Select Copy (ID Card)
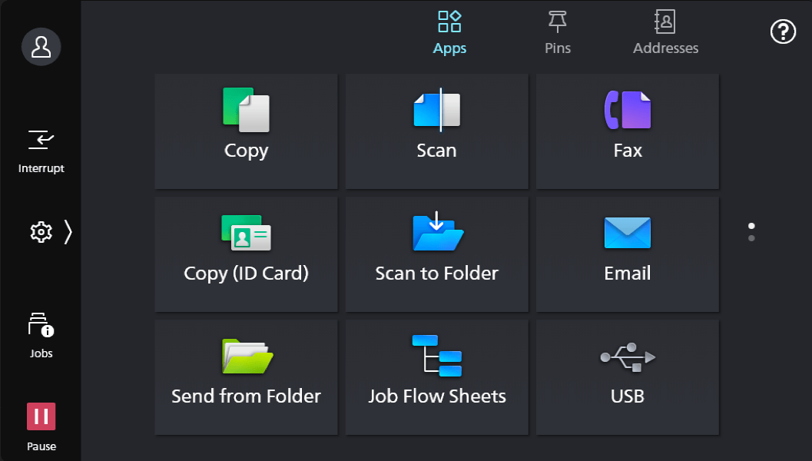The height and width of the screenshot is (461, 812). pos(246,254)
